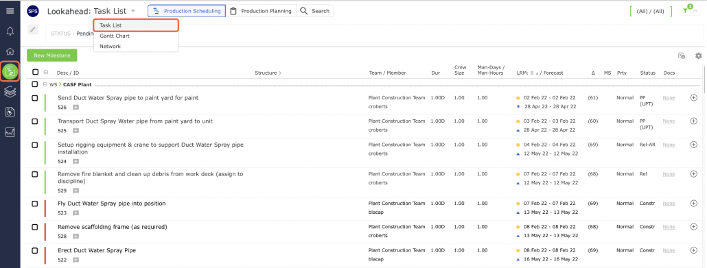Open the filter funnel icon with badge

pyautogui.click(x=686, y=11)
